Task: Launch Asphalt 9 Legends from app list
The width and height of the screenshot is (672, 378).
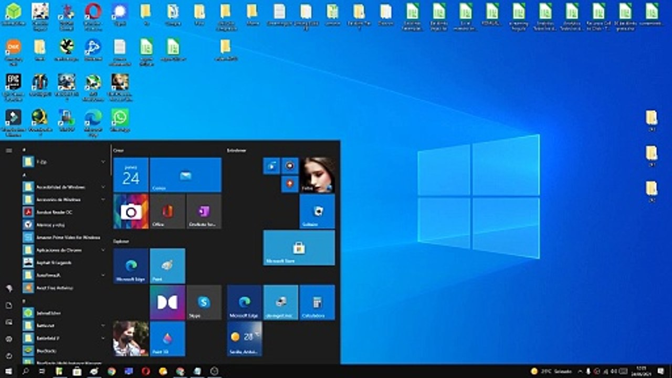Action: [65, 262]
